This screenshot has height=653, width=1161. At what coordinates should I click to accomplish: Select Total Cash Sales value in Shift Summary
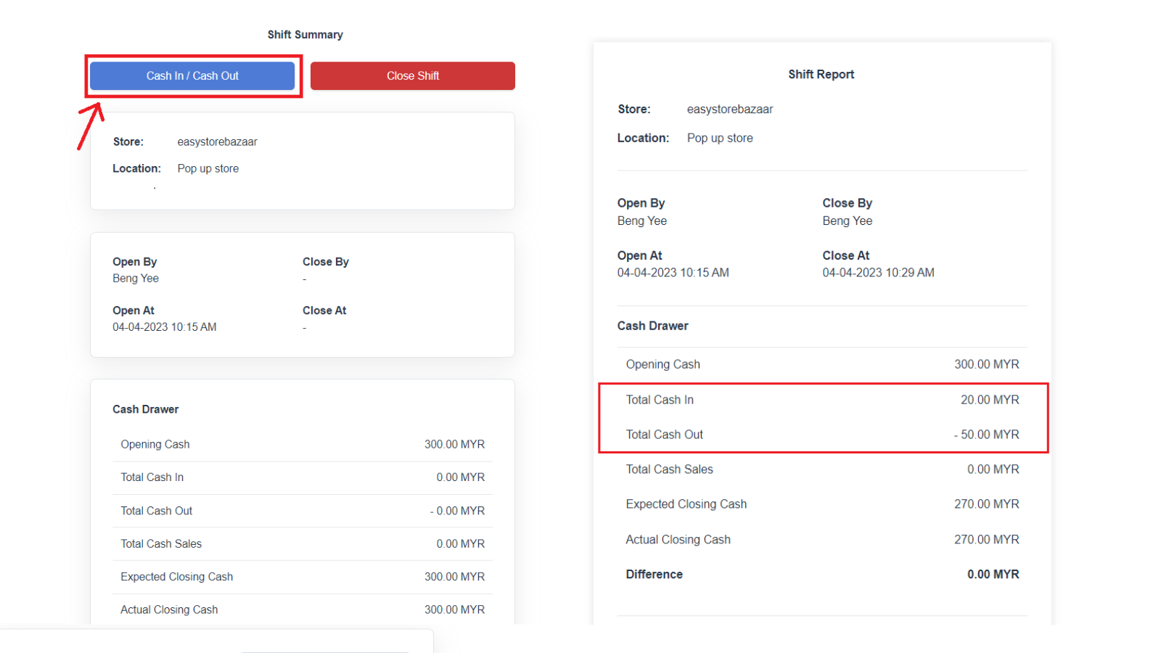461,543
